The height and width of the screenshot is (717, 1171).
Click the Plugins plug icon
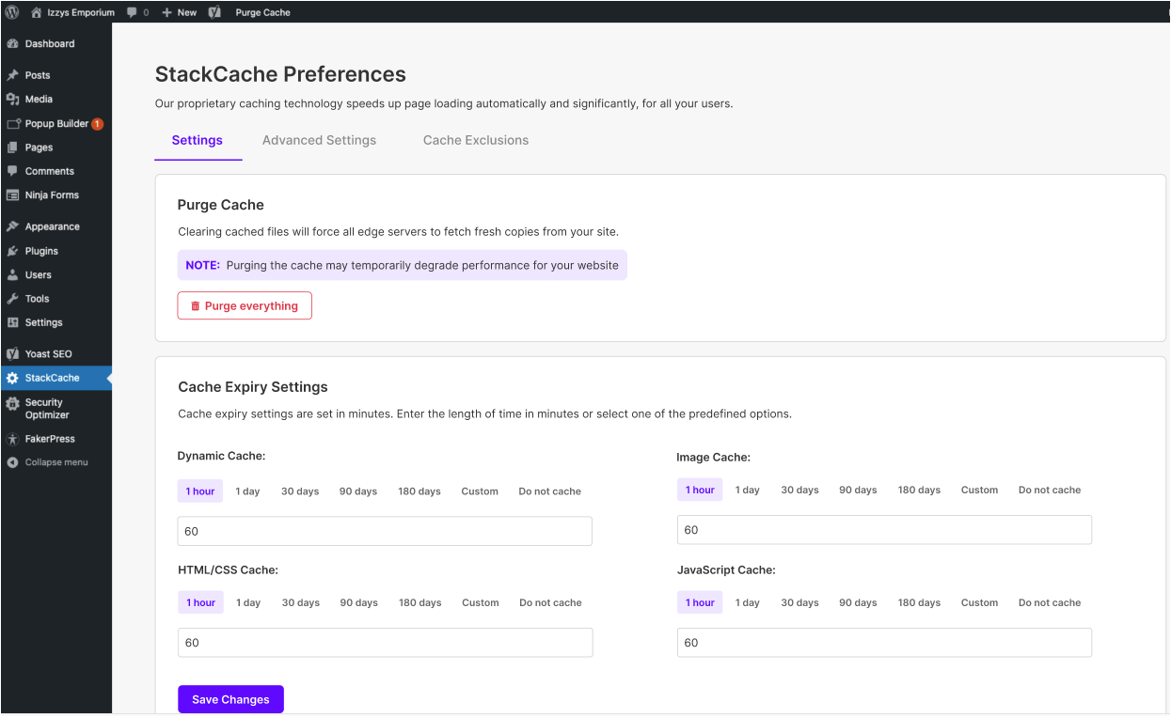click(x=12, y=251)
